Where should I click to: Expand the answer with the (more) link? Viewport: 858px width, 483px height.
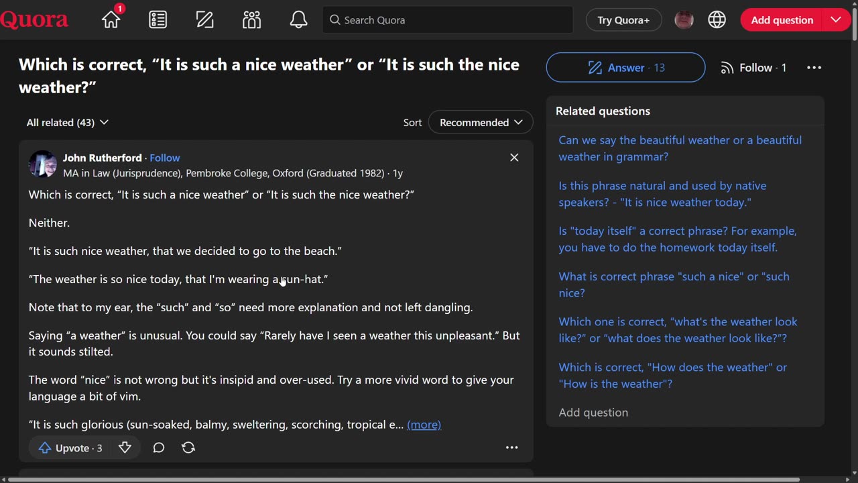(x=424, y=425)
